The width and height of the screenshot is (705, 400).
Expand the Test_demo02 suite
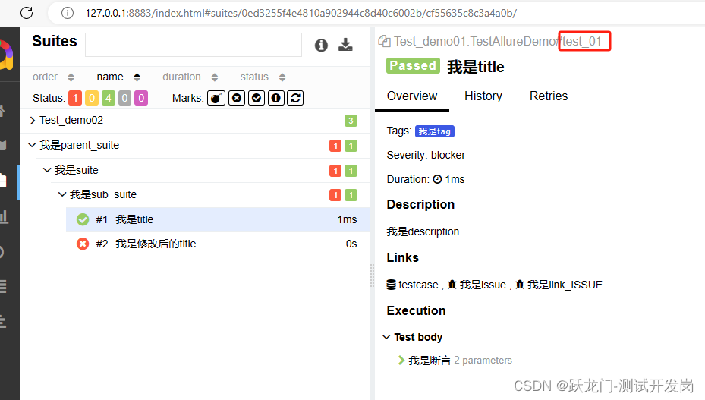[195, 121]
